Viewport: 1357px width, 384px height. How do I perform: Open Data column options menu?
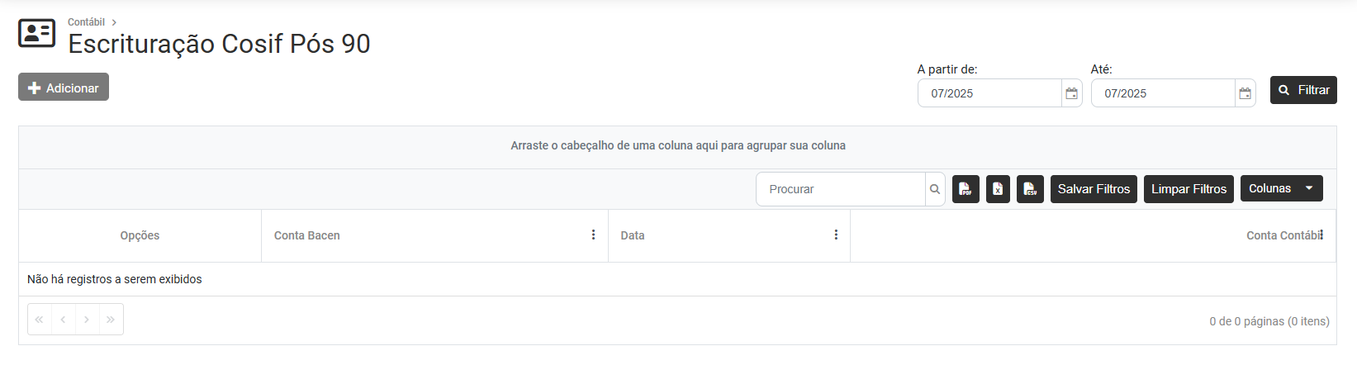pyautogui.click(x=836, y=235)
